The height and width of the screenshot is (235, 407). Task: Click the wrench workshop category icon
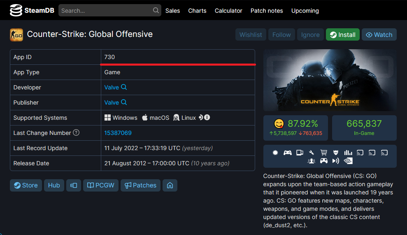point(312,153)
